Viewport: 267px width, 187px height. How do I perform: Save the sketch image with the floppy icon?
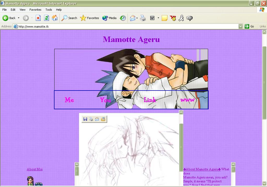coord(85,119)
